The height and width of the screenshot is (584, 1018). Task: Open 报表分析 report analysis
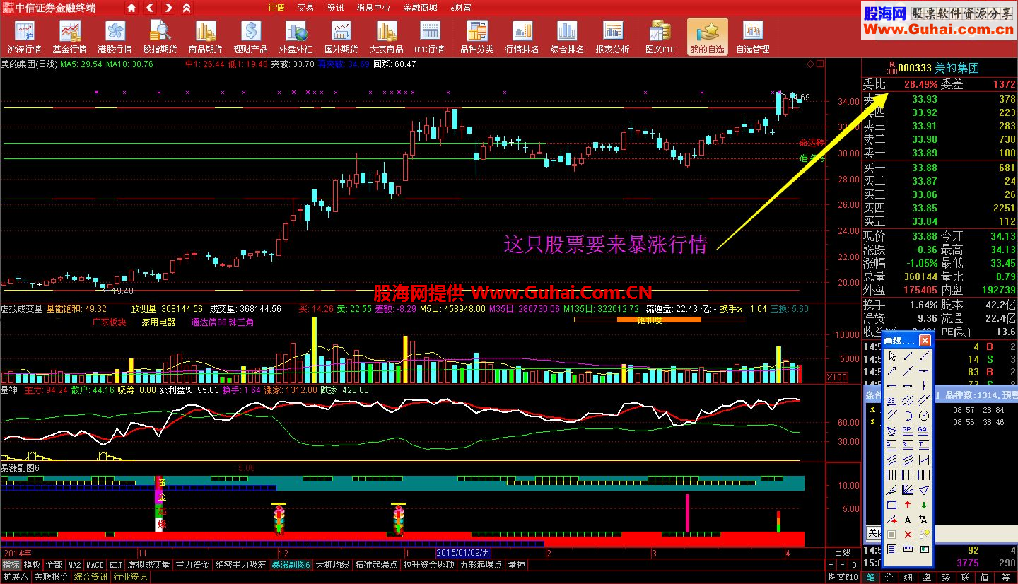(612, 37)
